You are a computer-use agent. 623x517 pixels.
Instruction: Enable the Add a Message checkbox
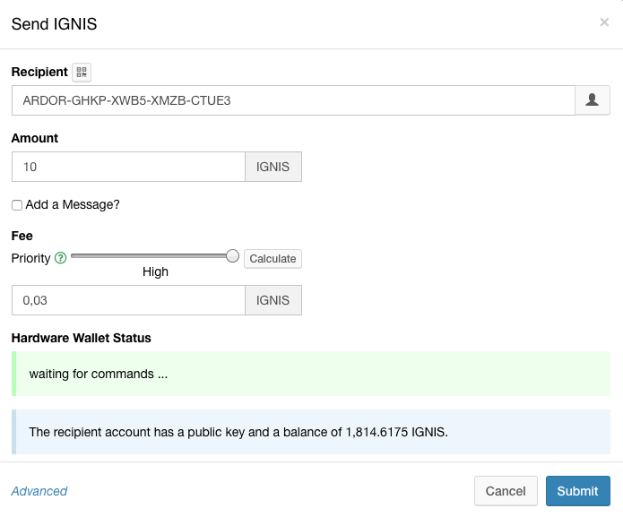tap(17, 205)
